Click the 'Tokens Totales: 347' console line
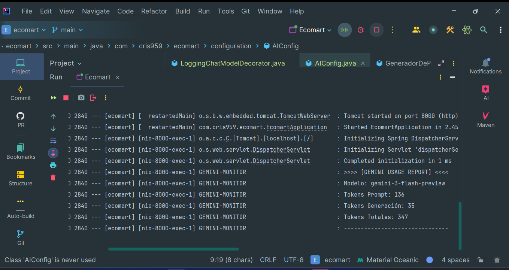The height and width of the screenshot is (270, 509). (376, 217)
